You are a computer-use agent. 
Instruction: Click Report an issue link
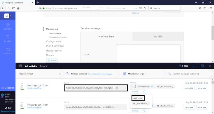(x=8, y=111)
